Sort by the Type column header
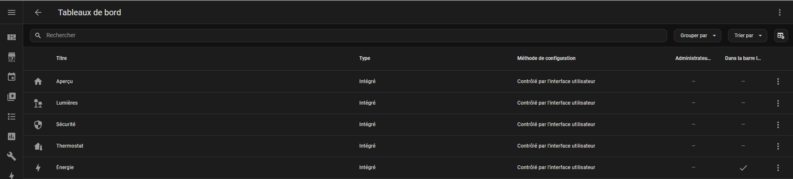This screenshot has width=793, height=179. click(x=365, y=58)
